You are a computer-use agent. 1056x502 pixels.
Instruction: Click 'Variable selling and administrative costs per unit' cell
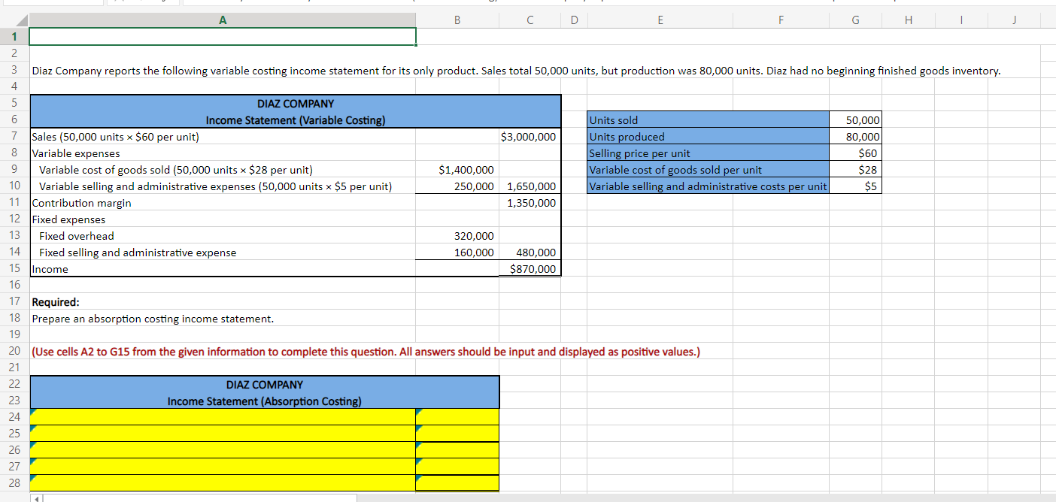point(708,186)
